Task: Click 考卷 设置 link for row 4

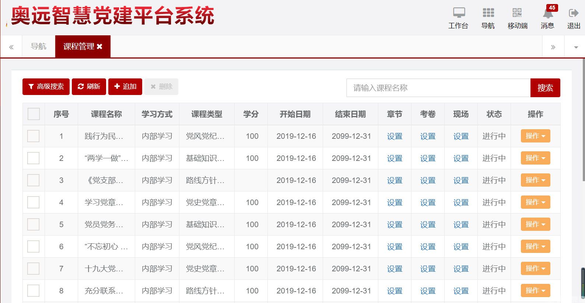Action: 428,202
